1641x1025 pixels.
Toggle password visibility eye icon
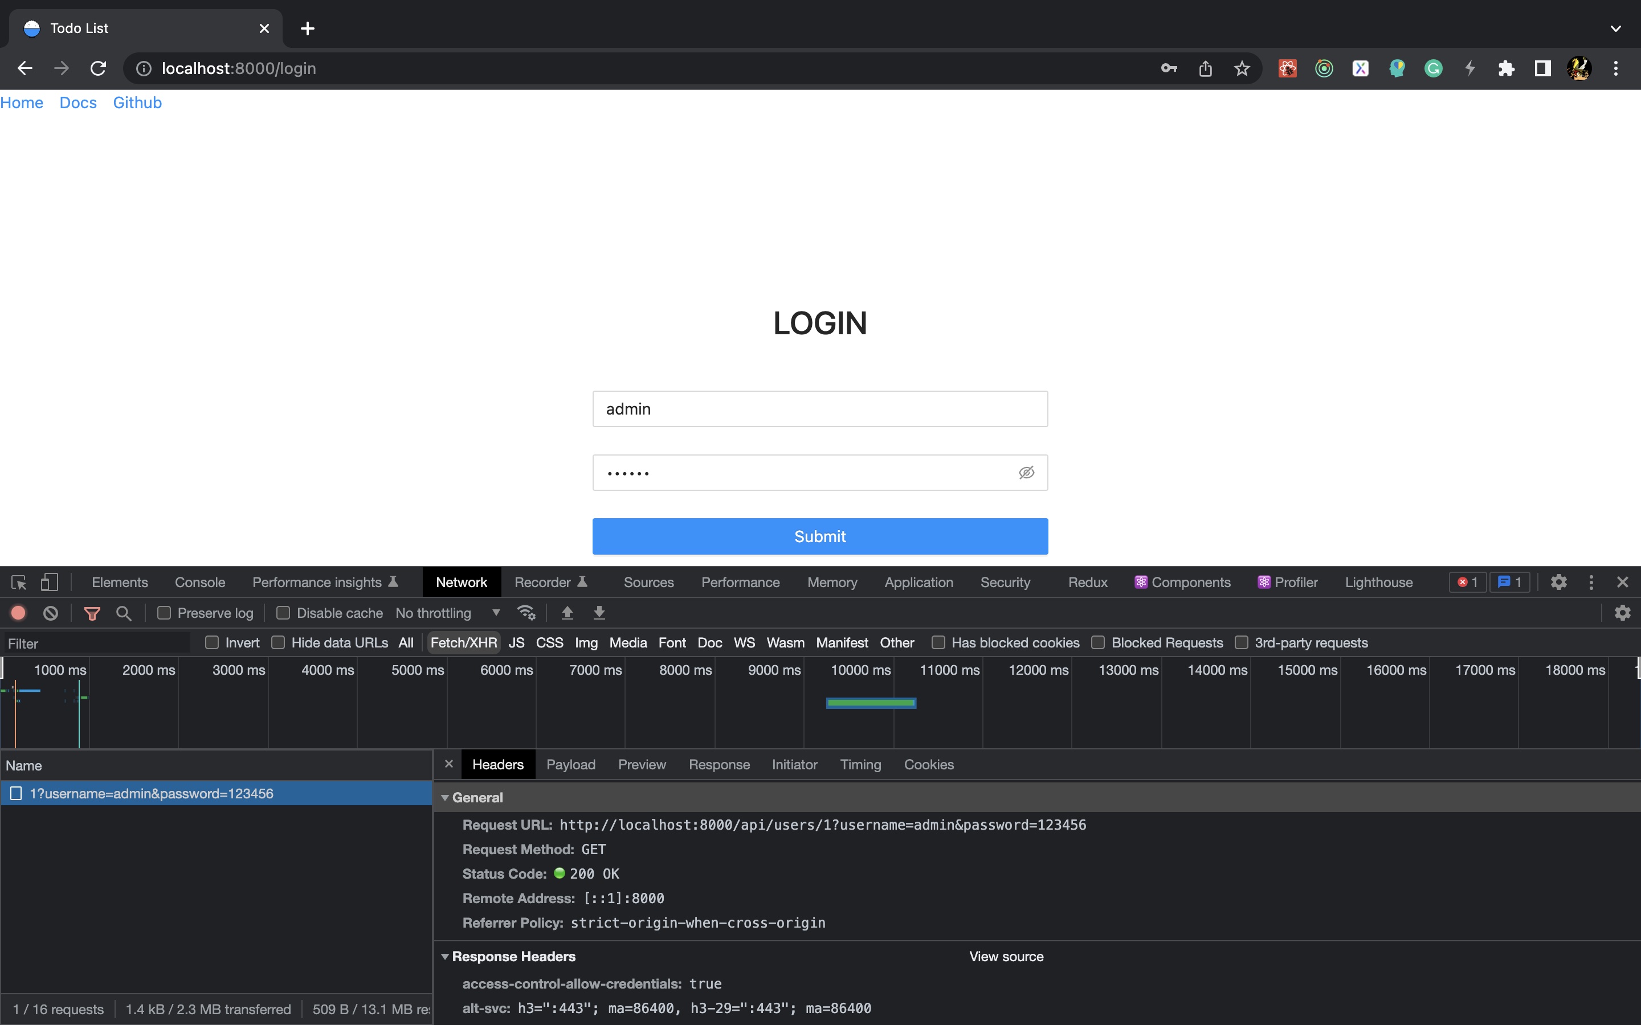1026,473
